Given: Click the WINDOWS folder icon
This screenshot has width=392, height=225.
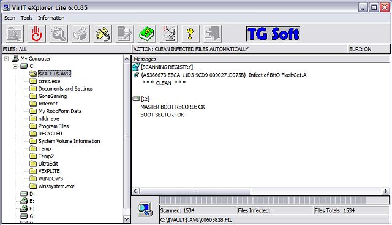Looking at the screenshot, I should pyautogui.click(x=32, y=178).
